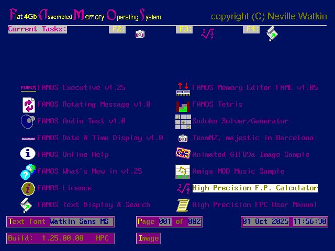Select High Precision F.P. Calculator entry
The width and height of the screenshot is (335, 251).
[255, 188]
